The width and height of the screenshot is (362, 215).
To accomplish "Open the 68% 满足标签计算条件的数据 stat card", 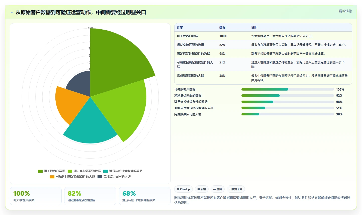I will click(145, 196).
